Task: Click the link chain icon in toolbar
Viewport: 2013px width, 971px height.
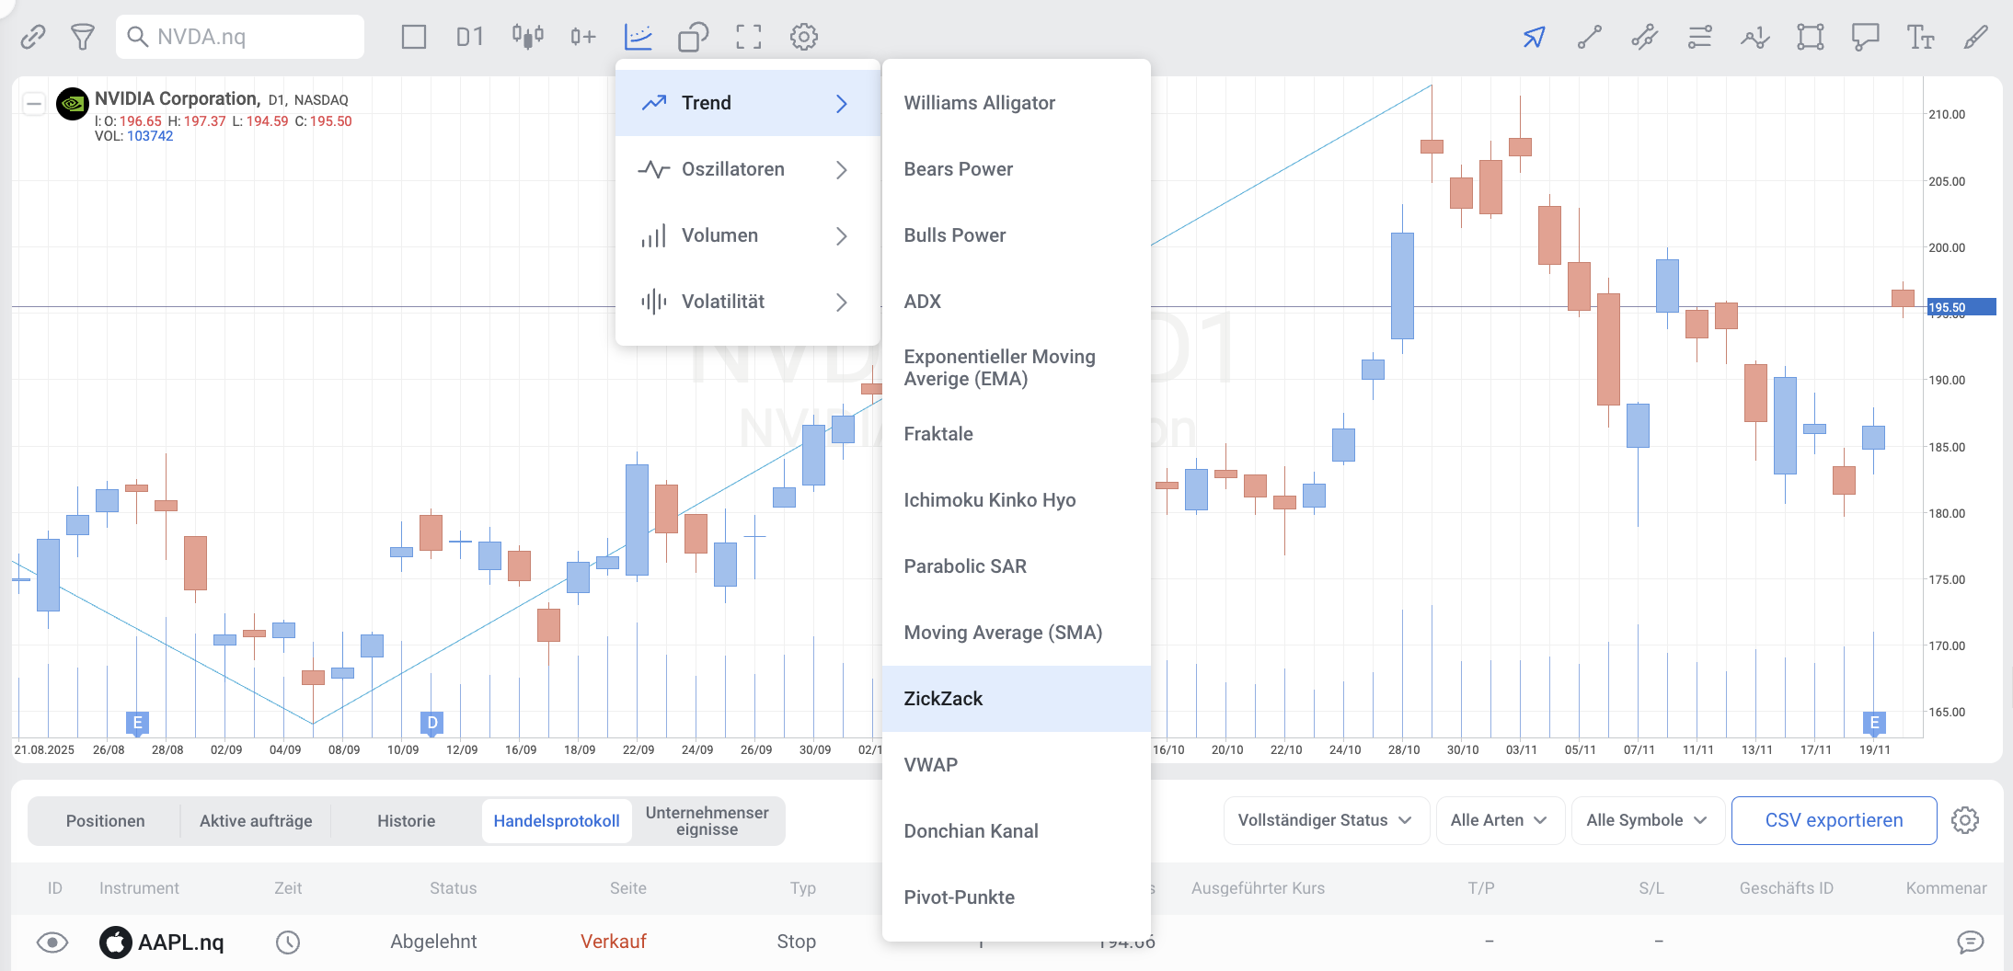Action: pyautogui.click(x=33, y=37)
